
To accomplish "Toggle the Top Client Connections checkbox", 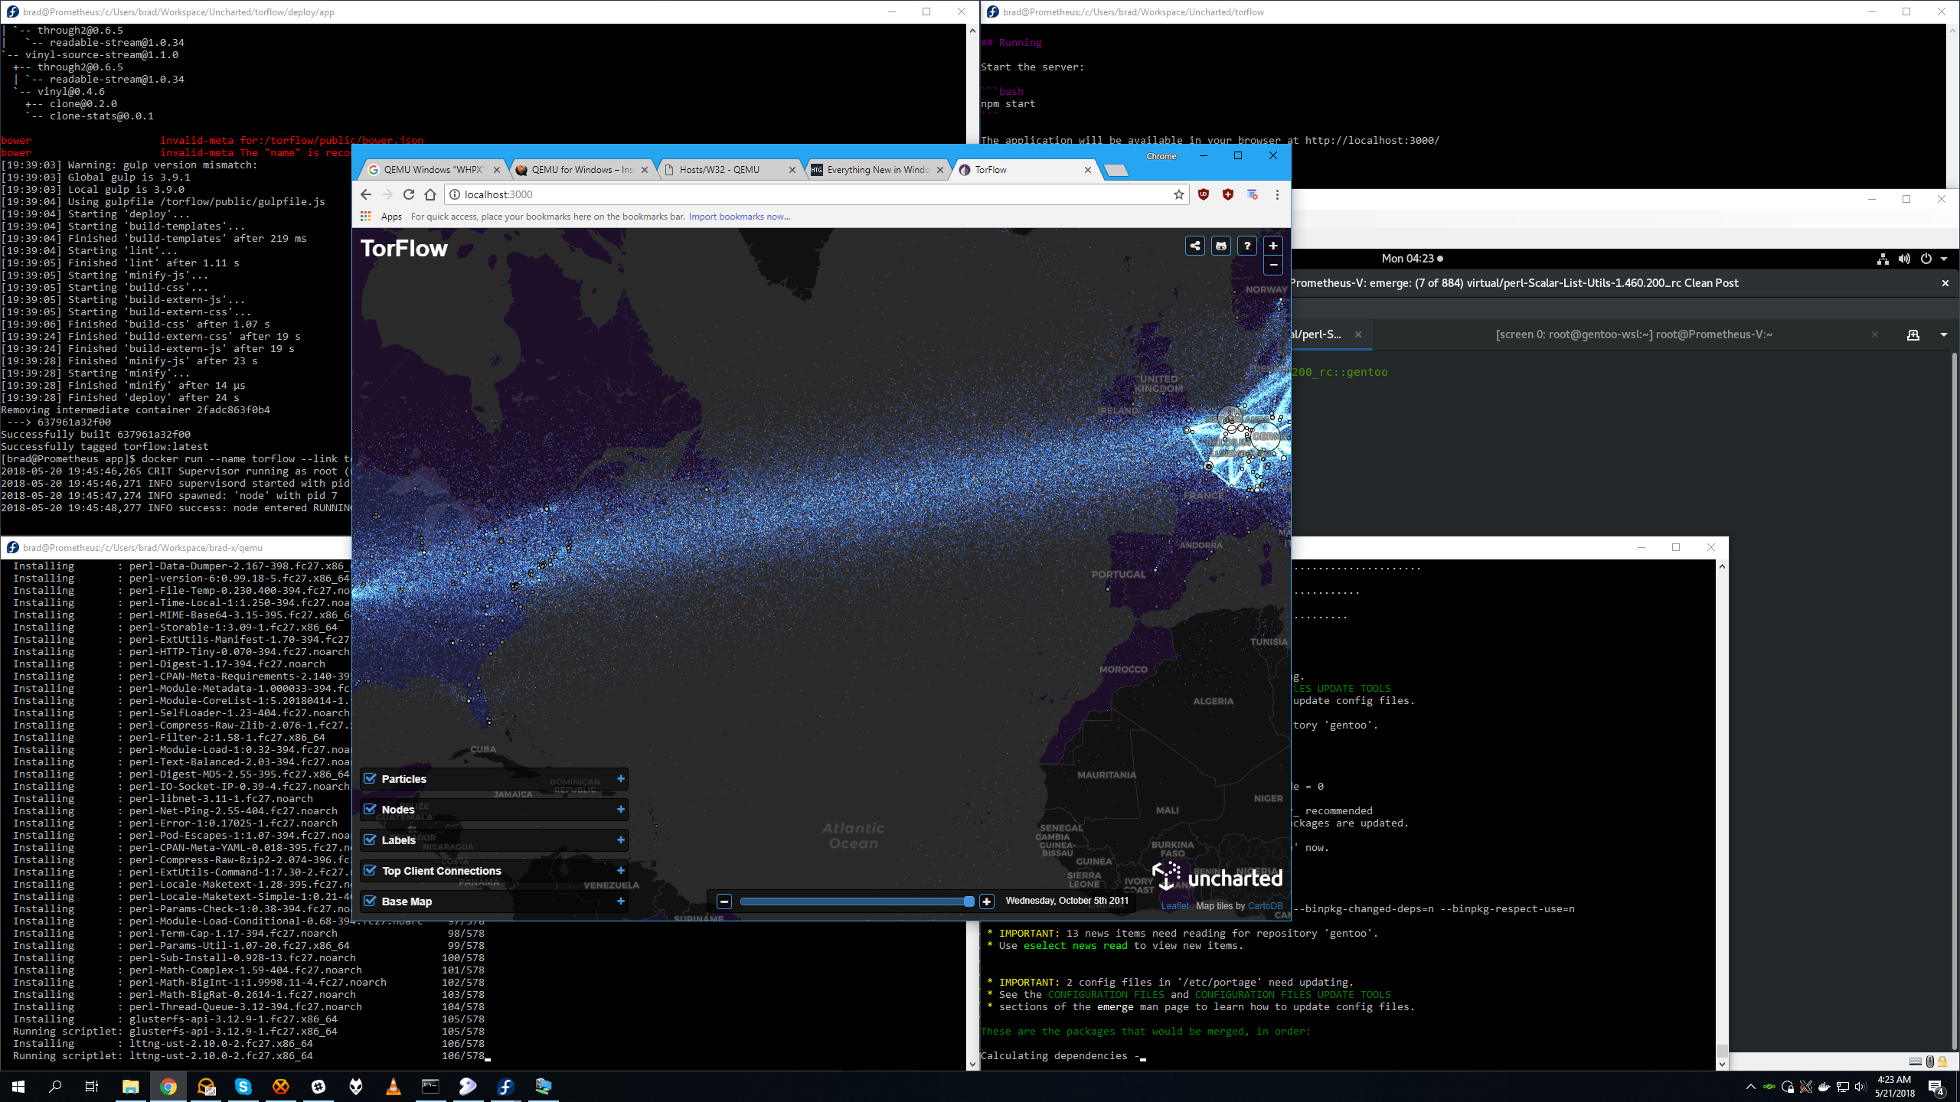I will (x=371, y=871).
